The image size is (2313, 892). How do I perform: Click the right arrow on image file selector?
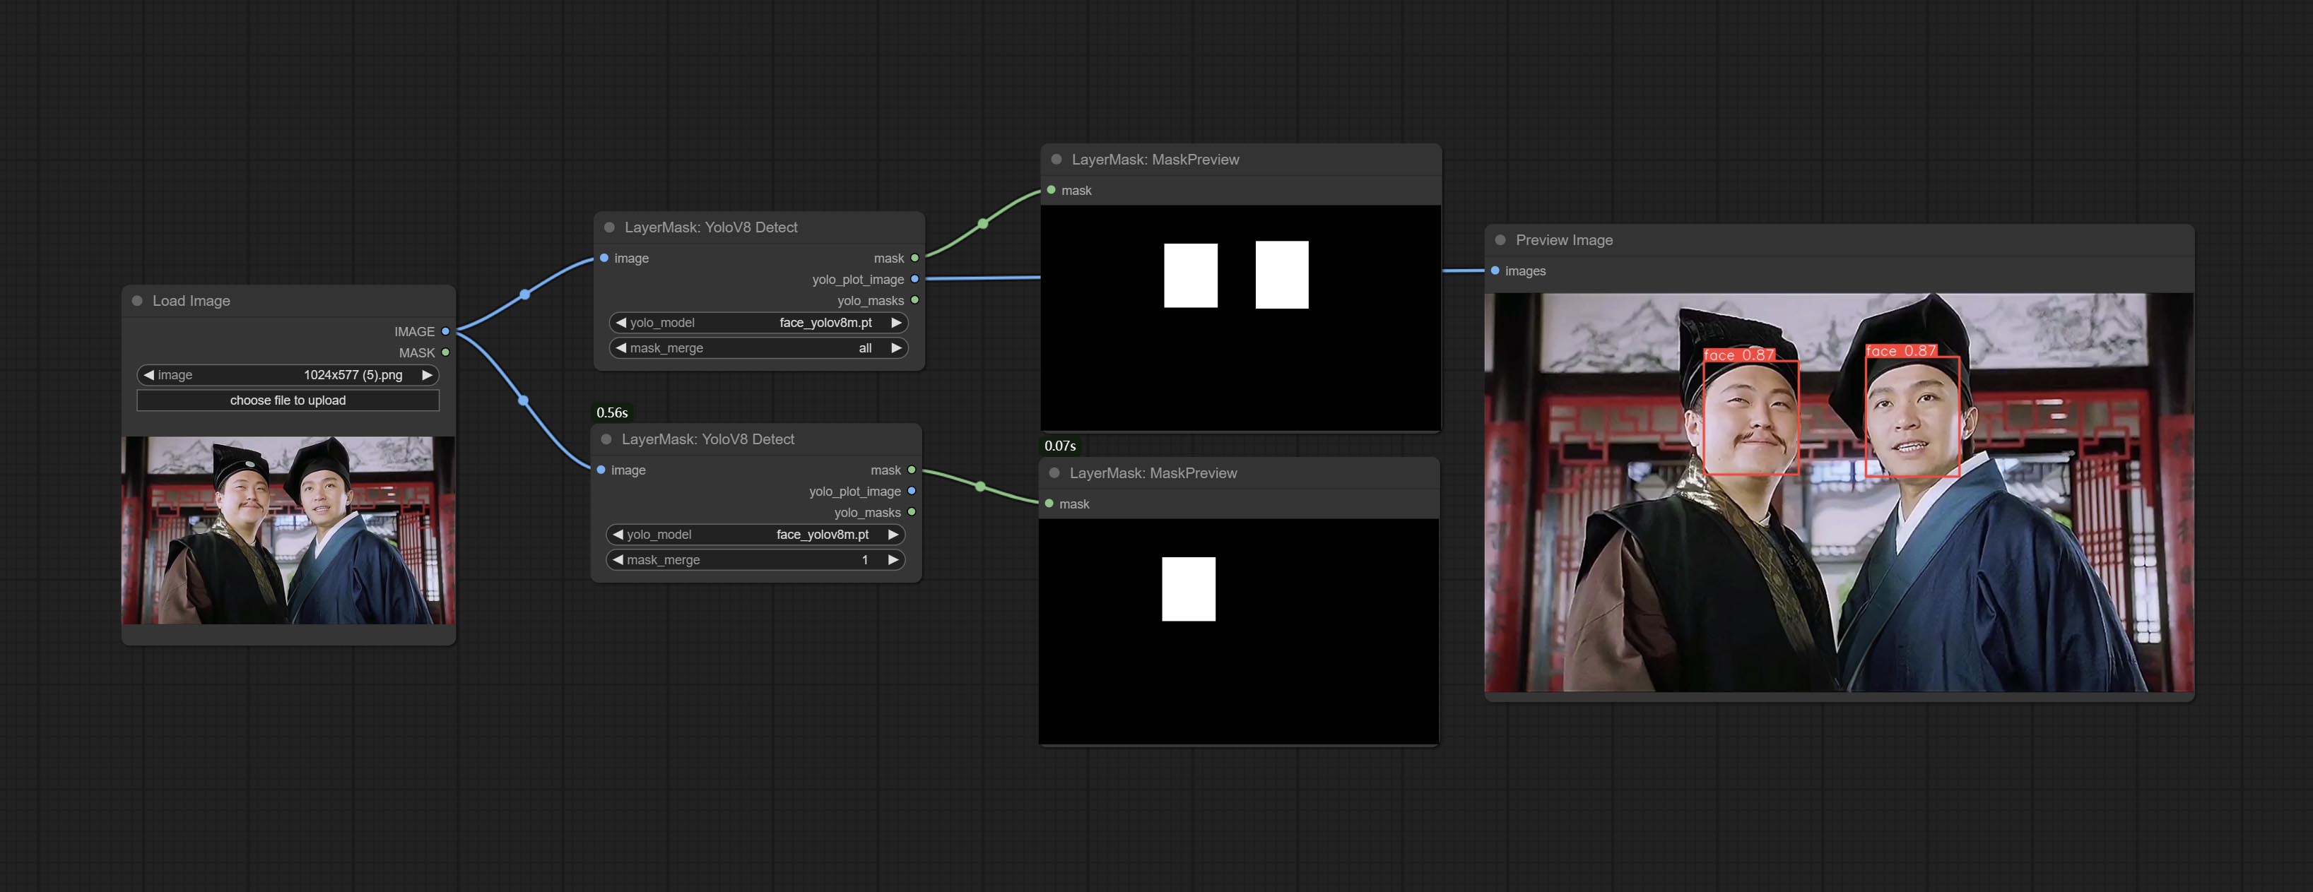(428, 374)
